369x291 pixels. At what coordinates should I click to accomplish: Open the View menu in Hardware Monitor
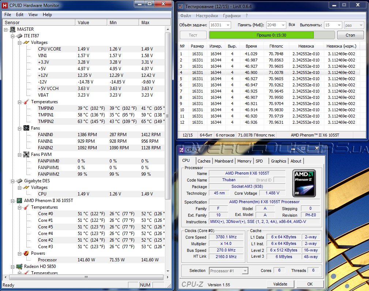pyautogui.click(x=33, y=15)
